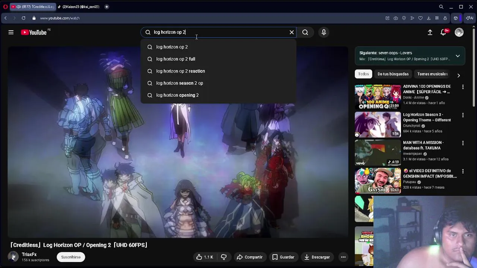Choose suggestion "log horizon opening 2"
The image size is (477, 268).
tap(218, 95)
